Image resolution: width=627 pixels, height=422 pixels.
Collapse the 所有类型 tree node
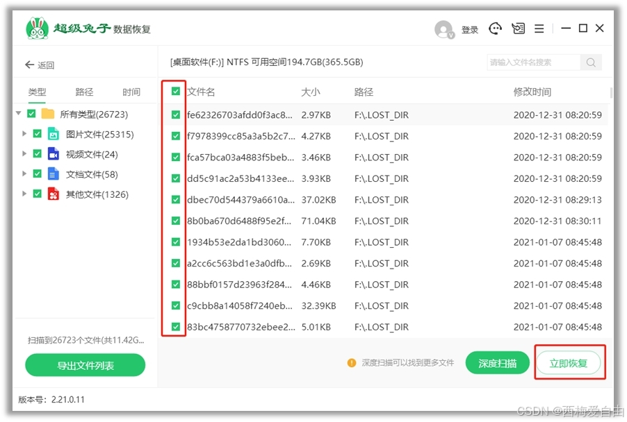click(x=18, y=114)
